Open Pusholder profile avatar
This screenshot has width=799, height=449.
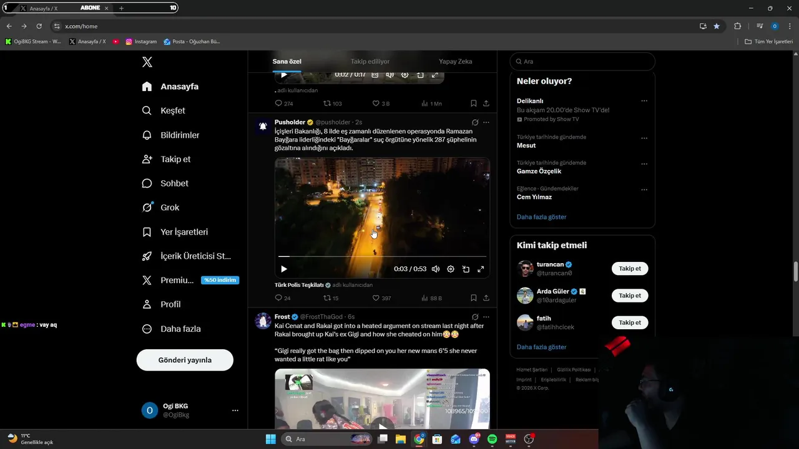(263, 126)
